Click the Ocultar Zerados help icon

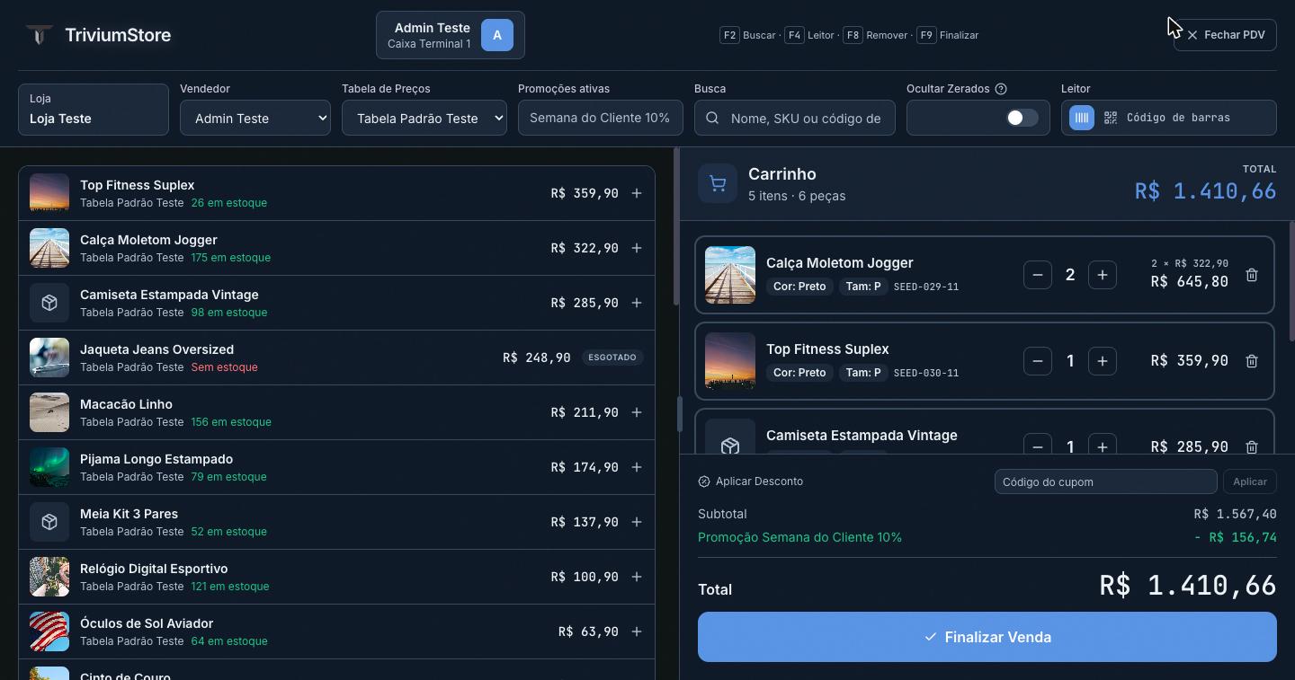pos(1001,89)
